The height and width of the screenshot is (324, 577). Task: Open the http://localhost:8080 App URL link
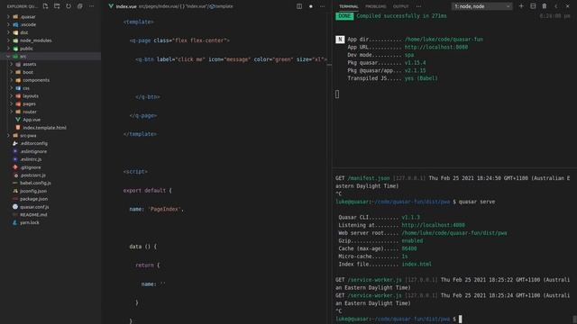pos(436,47)
